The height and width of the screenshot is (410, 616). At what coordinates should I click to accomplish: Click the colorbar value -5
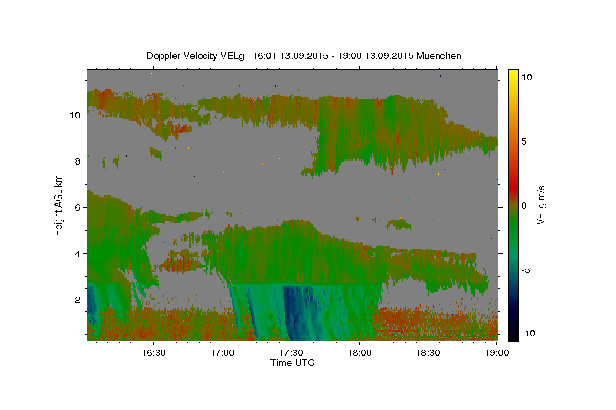(526, 270)
